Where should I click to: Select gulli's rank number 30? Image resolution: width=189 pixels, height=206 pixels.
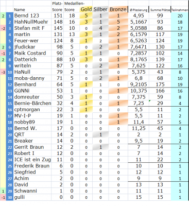click(10, 197)
